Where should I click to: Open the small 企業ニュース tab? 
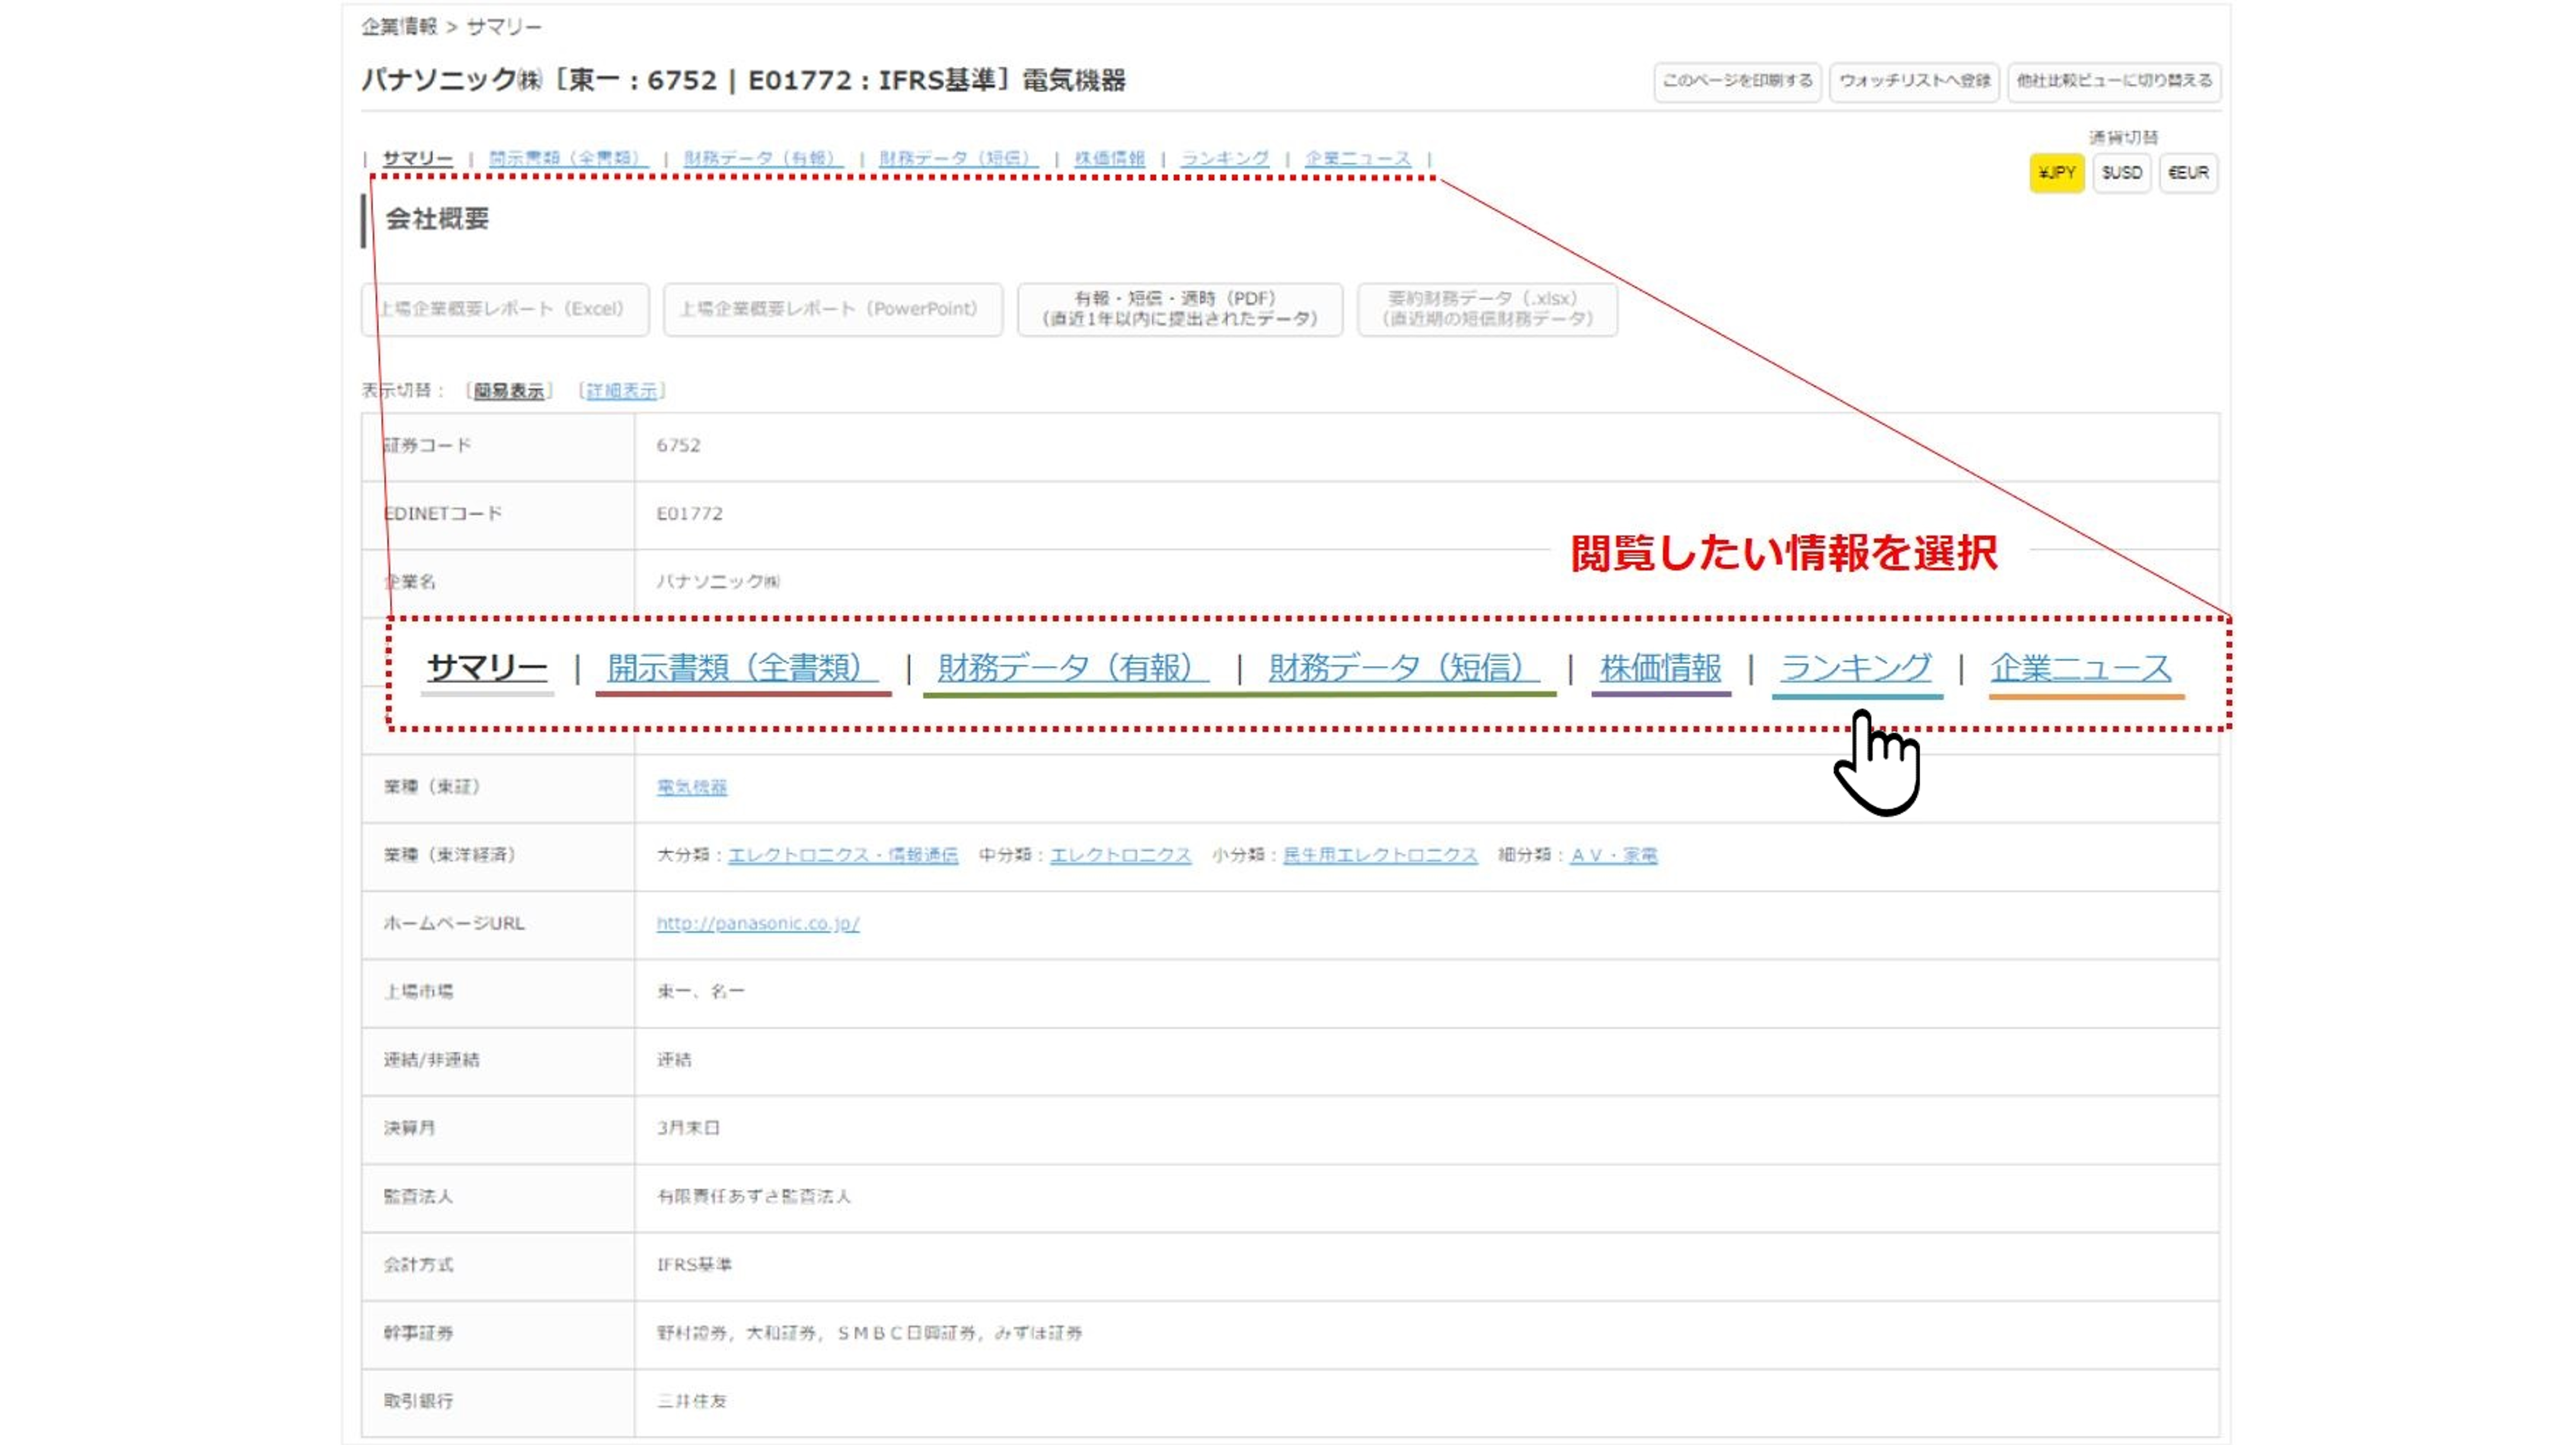coord(1357,158)
